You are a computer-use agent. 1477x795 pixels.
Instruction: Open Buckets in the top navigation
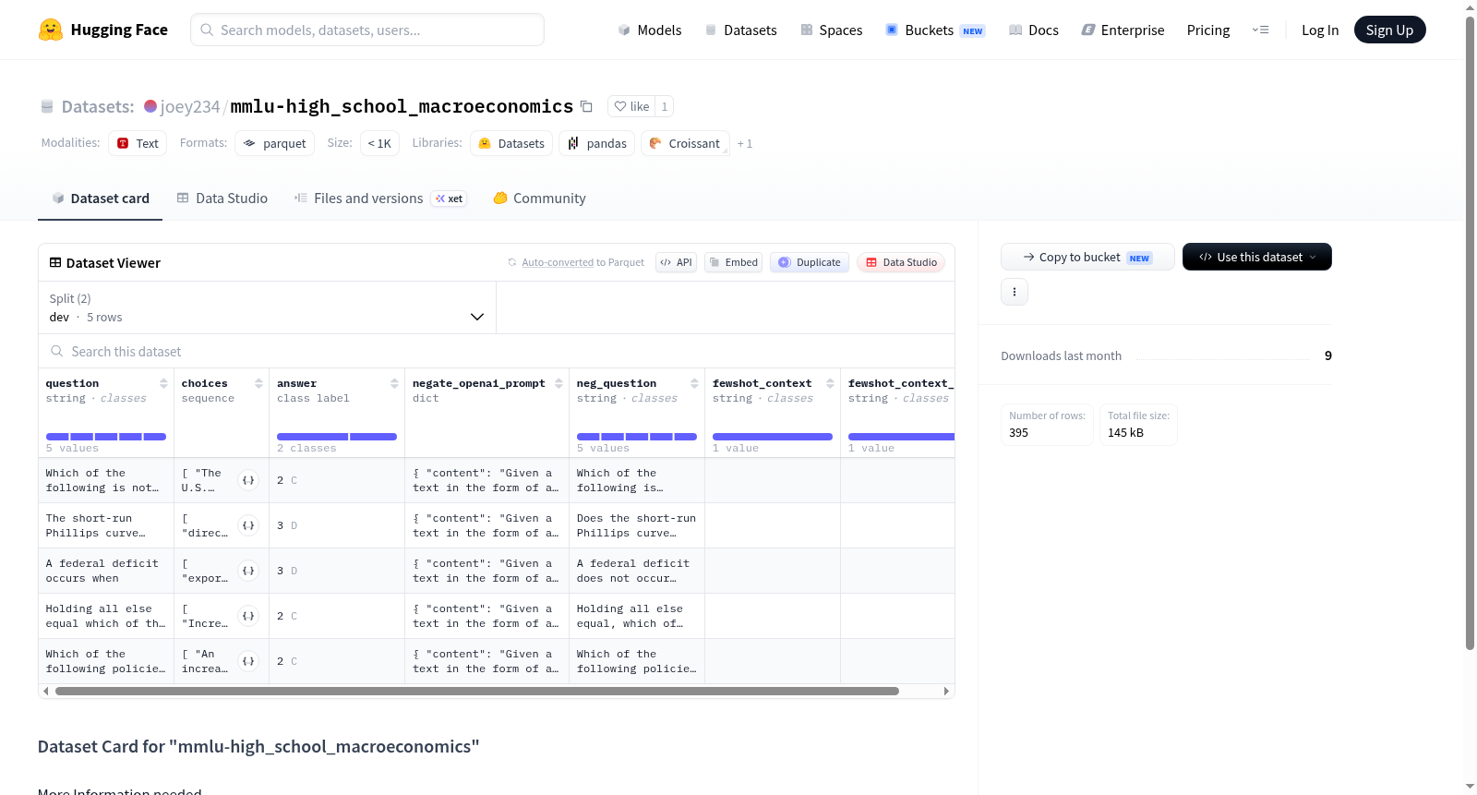point(935,30)
